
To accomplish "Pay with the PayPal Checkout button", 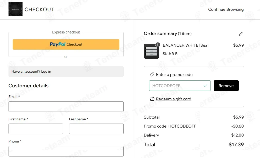I will [x=66, y=44].
